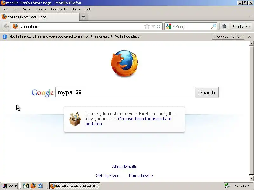
Task: Focus the Google toolbar search box
Action: [x=193, y=27]
